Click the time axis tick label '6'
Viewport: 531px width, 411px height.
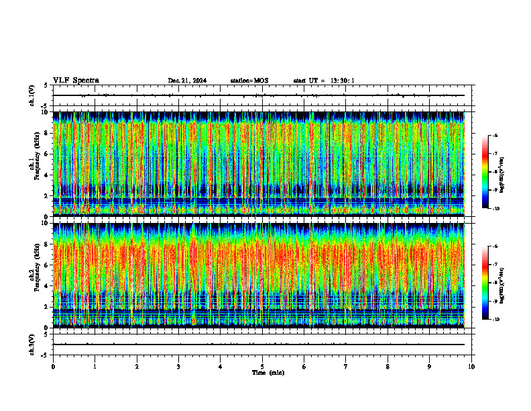pos(304,367)
